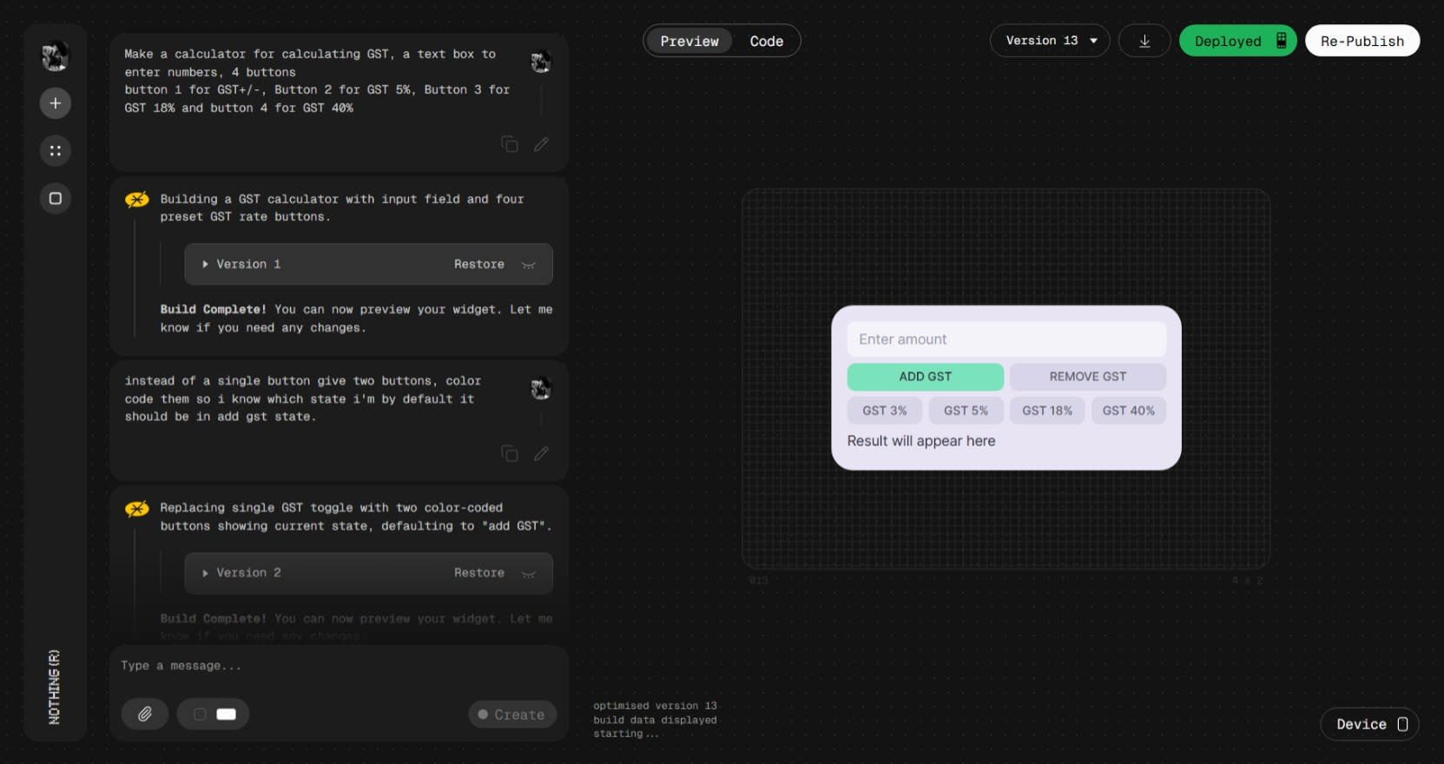Copy the first GST calculator prompt
Image resolution: width=1444 pixels, height=764 pixels.
(x=510, y=144)
